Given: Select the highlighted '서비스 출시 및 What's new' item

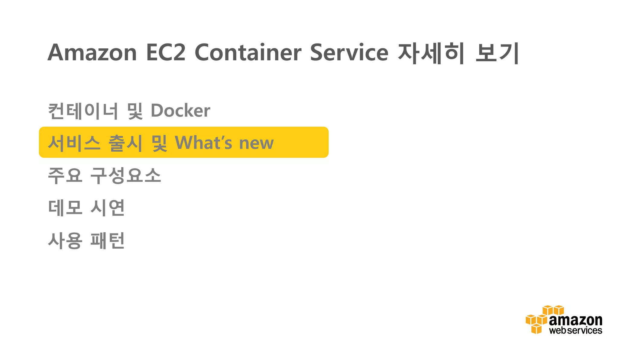Looking at the screenshot, I should [161, 143].
